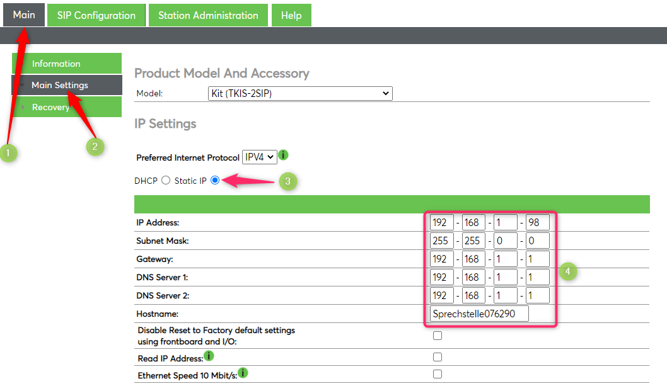Click the Hostname text field
This screenshot has height=391, width=667.
tap(479, 314)
